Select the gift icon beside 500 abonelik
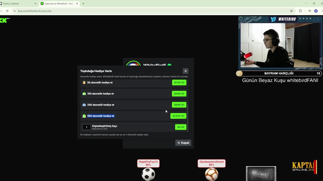The width and height of the screenshot is (323, 181). (x=84, y=116)
